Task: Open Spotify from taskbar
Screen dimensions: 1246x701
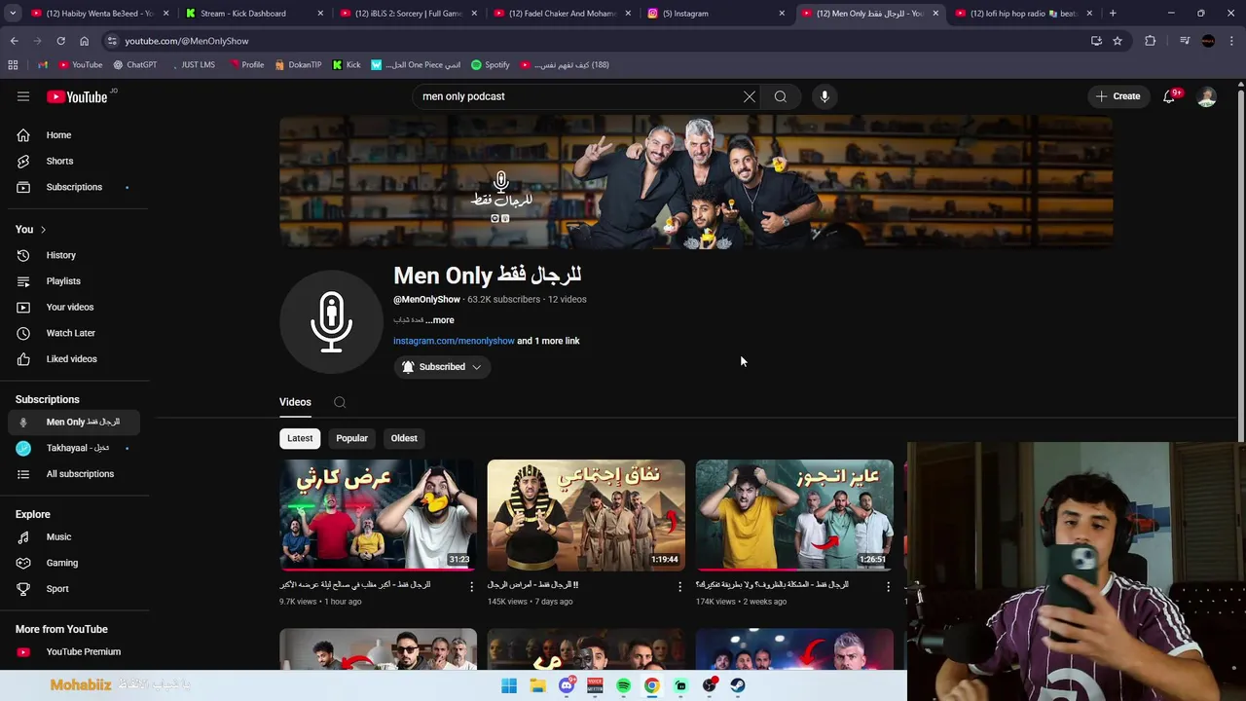Action: 623,685
